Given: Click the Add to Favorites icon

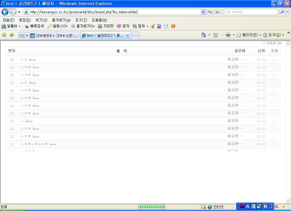Looking at the screenshot, I should 12,35.
